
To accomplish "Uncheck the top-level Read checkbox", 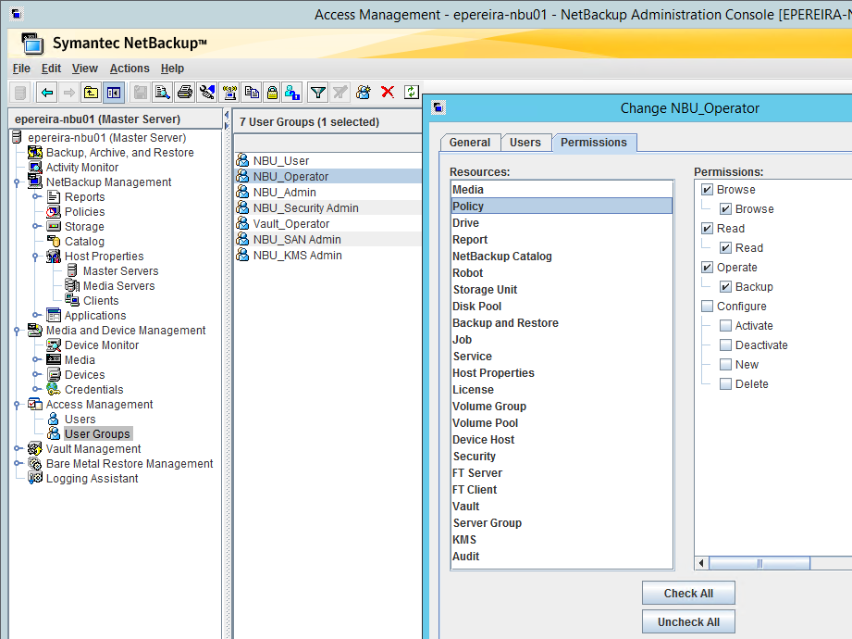I will tap(707, 229).
